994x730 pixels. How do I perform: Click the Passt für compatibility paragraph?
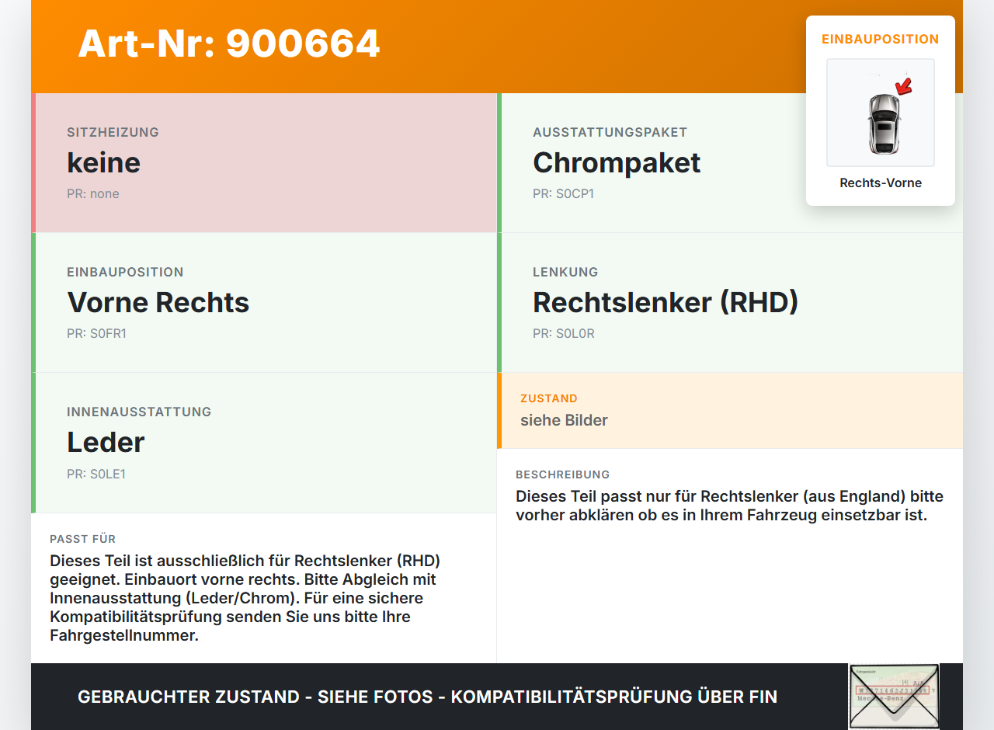tap(245, 598)
